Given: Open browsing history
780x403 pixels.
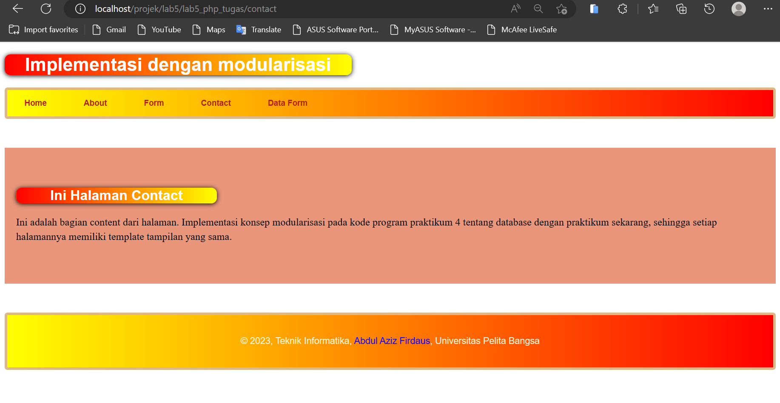Looking at the screenshot, I should click(x=709, y=8).
